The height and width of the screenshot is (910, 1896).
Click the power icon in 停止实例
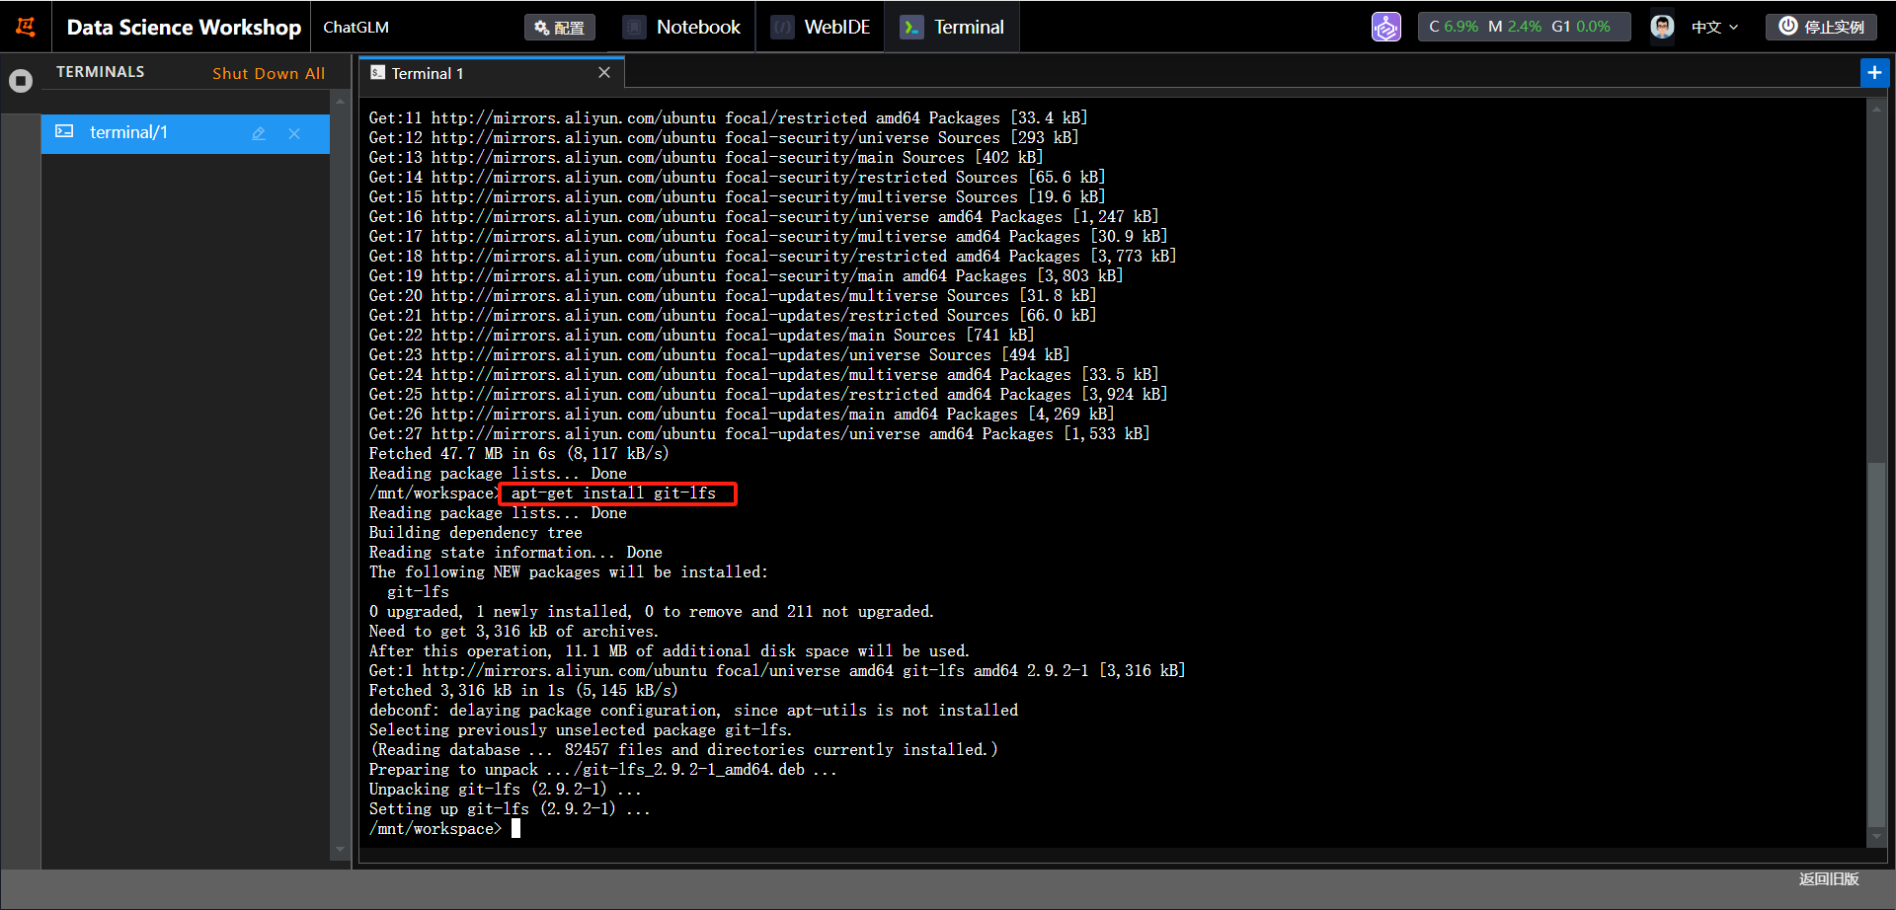coord(1787,26)
